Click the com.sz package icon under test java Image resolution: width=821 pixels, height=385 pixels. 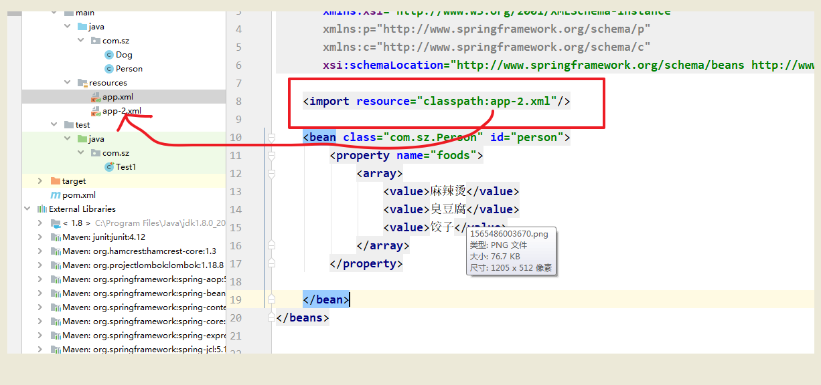click(96, 153)
